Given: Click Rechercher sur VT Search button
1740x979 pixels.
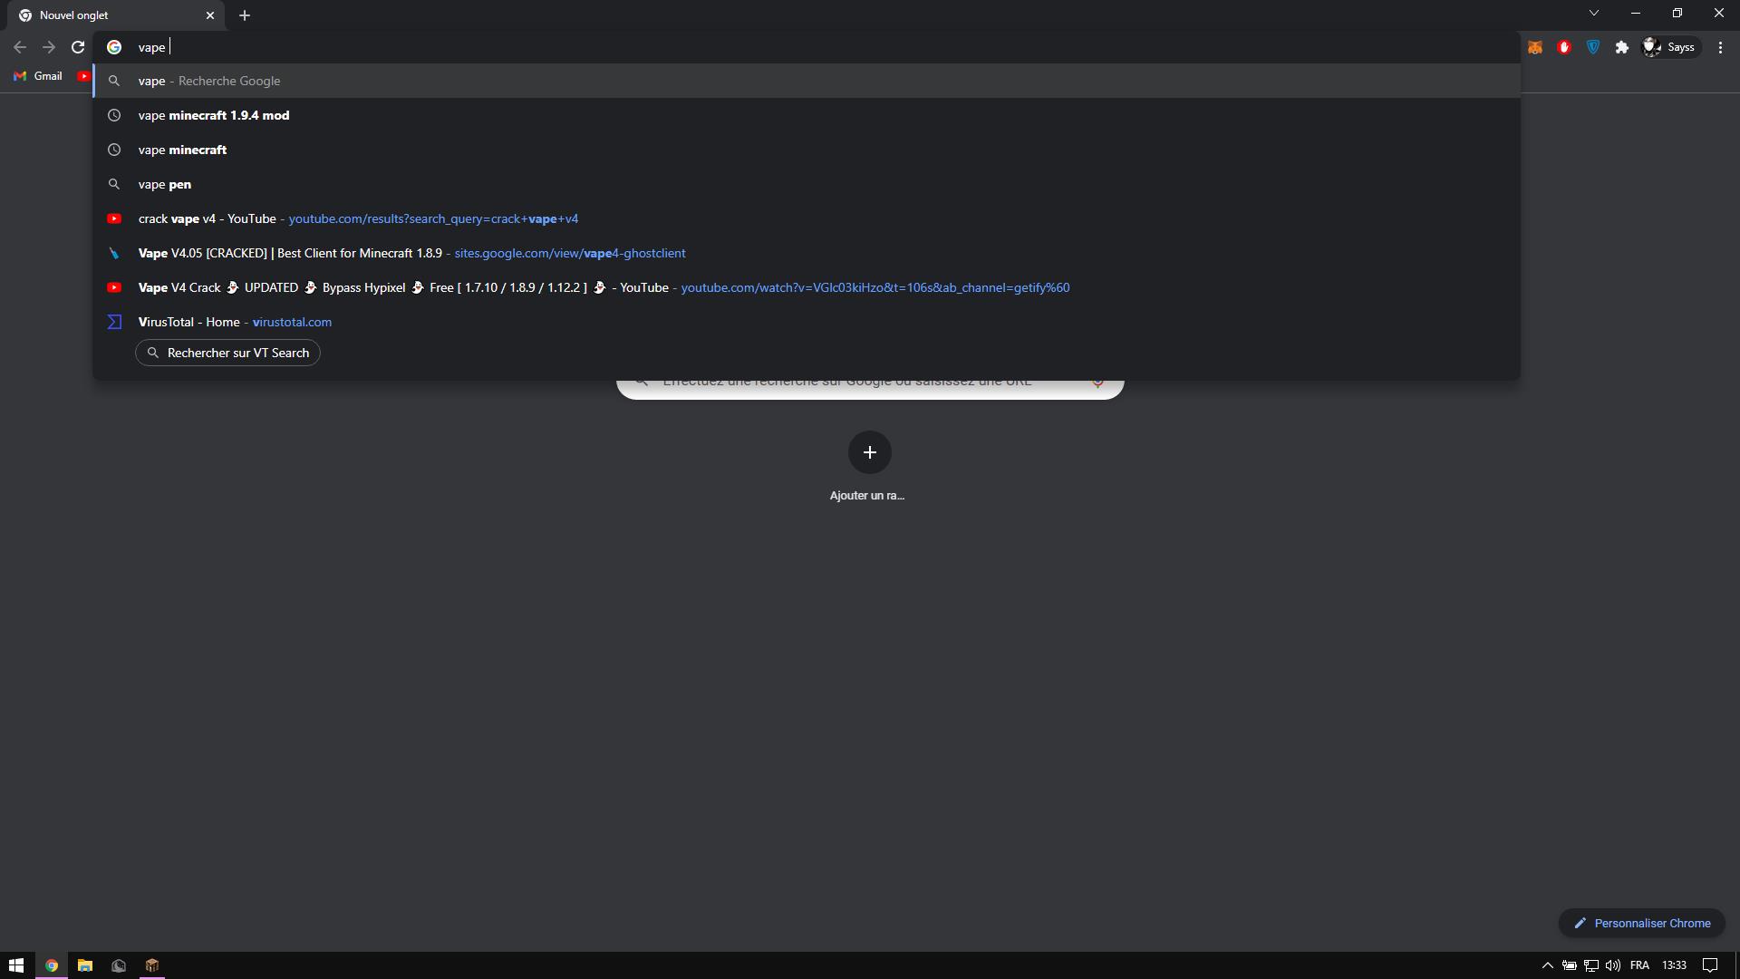Looking at the screenshot, I should 227,353.
